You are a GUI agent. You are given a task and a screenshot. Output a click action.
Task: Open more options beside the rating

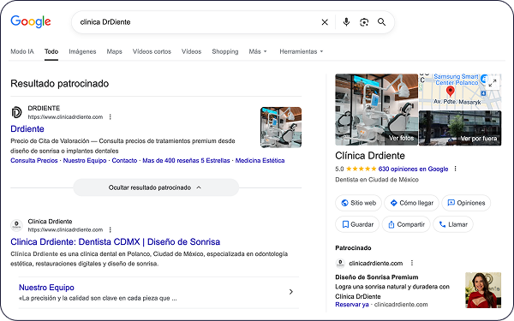click(x=455, y=169)
